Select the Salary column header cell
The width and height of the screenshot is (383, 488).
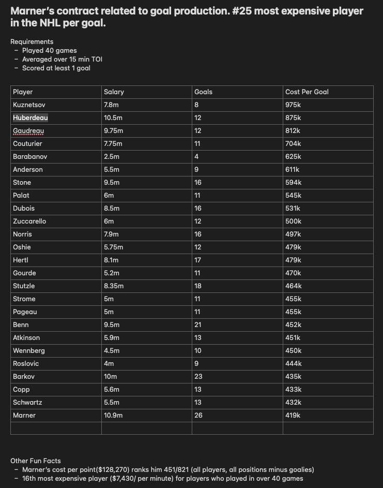pos(147,92)
